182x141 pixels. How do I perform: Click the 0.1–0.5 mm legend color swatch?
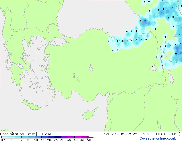point(5,137)
